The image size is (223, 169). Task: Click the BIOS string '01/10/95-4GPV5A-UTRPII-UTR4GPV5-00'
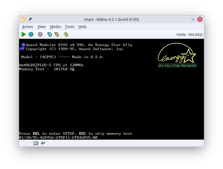click(x=58, y=138)
